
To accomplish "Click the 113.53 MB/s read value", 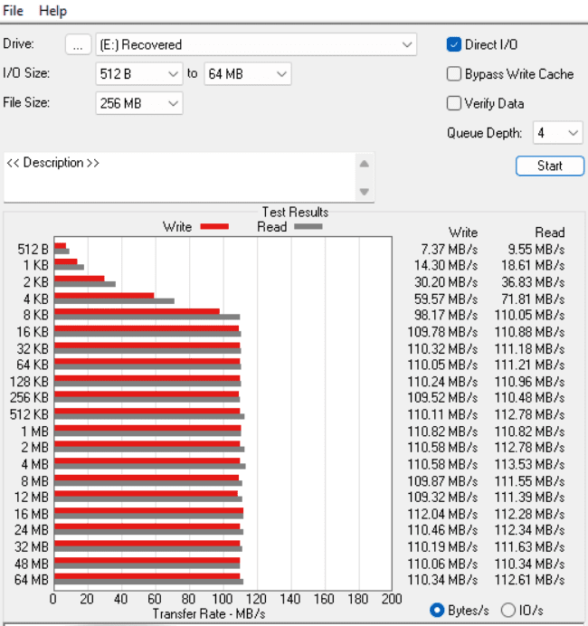I will click(530, 464).
